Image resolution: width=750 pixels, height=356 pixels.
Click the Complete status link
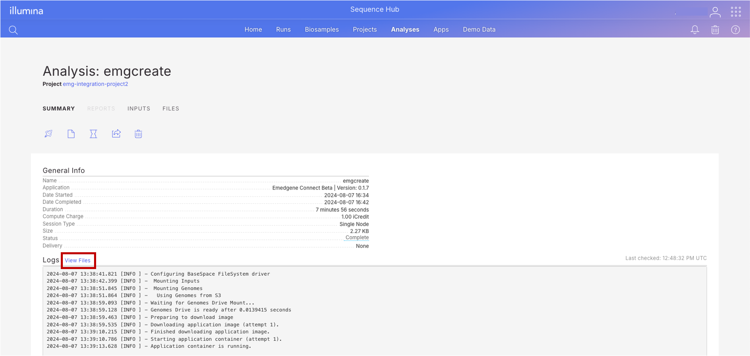point(357,238)
